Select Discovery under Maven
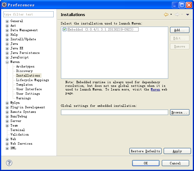This screenshot has height=171, width=194. tap(25, 71)
